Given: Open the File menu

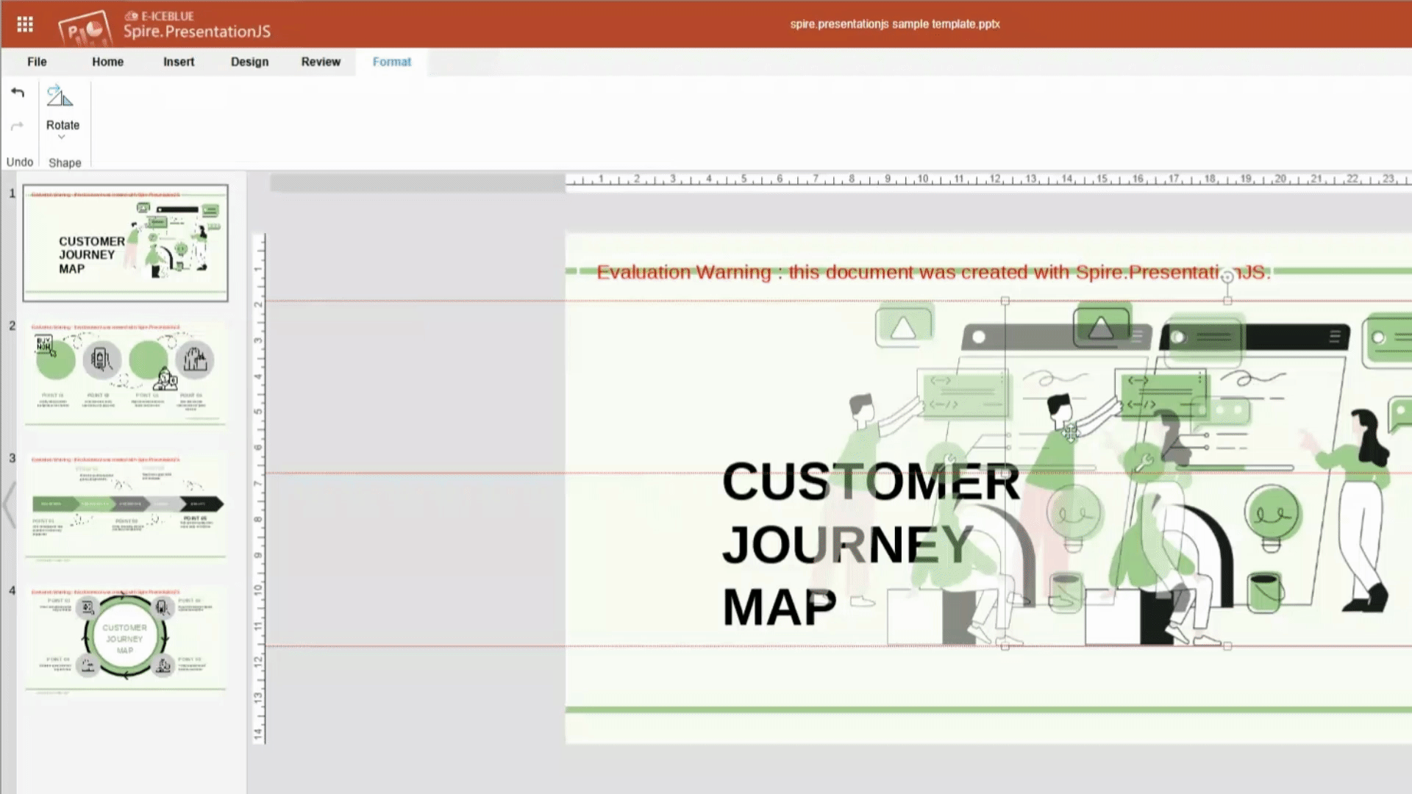Looking at the screenshot, I should tap(37, 62).
